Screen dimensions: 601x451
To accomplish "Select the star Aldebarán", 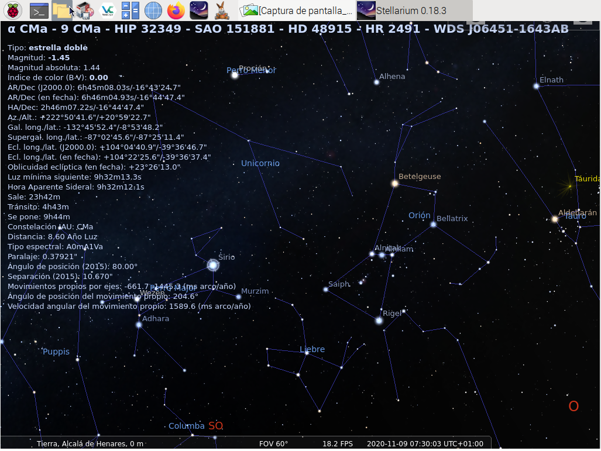I will click(x=555, y=219).
